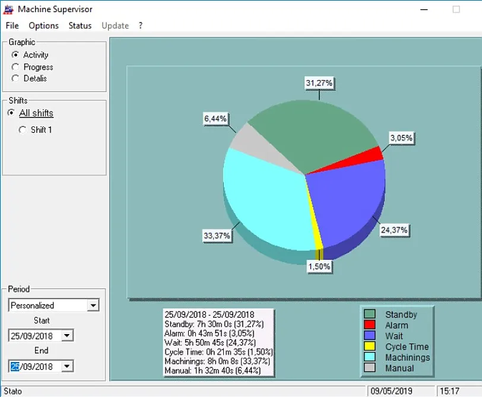The height and width of the screenshot is (397, 482).
Task: Click the yellow Cycle Time legend swatch
Action: tap(370, 347)
